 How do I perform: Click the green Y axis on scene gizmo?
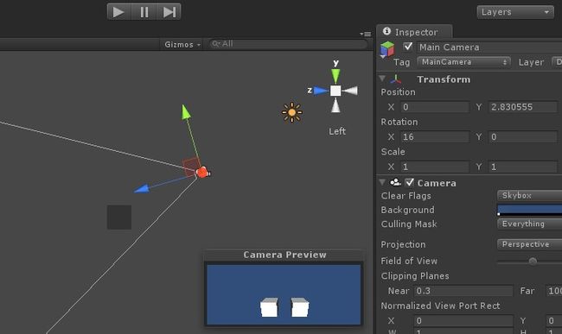pyautogui.click(x=335, y=75)
